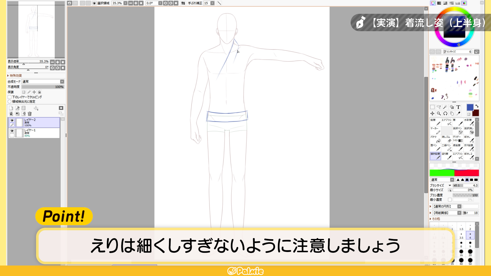Zoom in with navigator plus button
The height and width of the screenshot is (276, 491).
(x=58, y=62)
